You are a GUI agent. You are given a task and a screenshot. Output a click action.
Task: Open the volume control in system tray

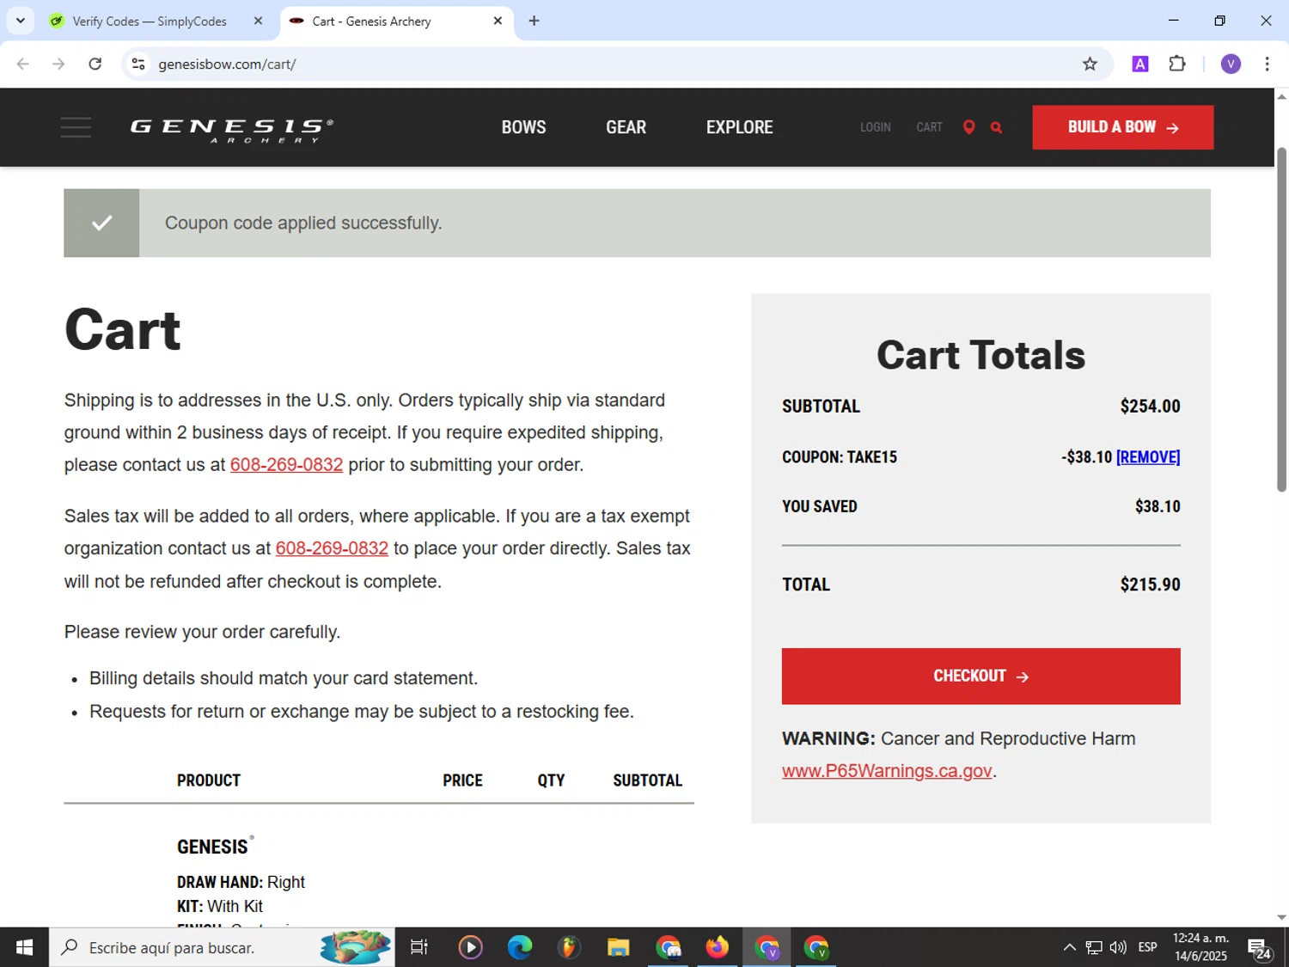(1118, 947)
